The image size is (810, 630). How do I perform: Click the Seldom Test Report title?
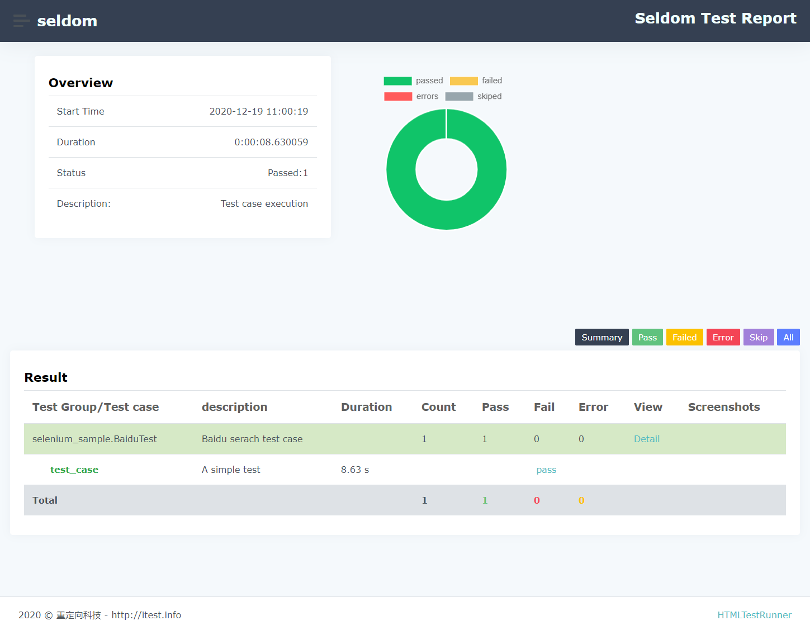click(716, 18)
